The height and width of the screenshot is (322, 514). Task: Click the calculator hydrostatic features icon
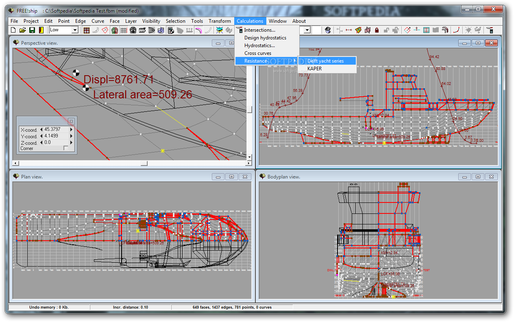tap(171, 30)
